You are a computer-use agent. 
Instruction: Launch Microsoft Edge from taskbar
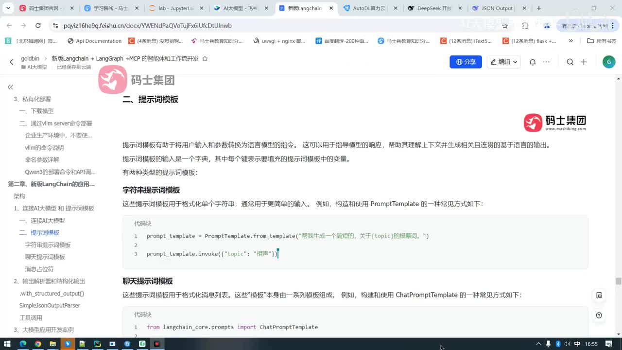tap(22, 344)
